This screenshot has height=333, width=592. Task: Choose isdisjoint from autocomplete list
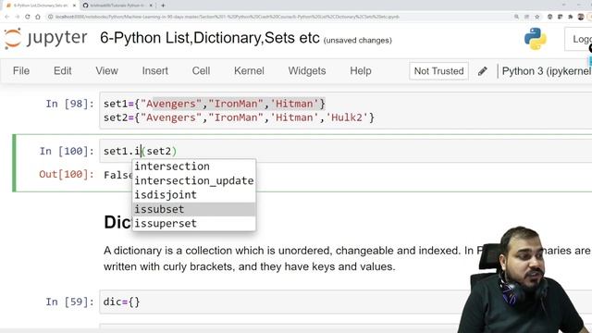pos(194,195)
